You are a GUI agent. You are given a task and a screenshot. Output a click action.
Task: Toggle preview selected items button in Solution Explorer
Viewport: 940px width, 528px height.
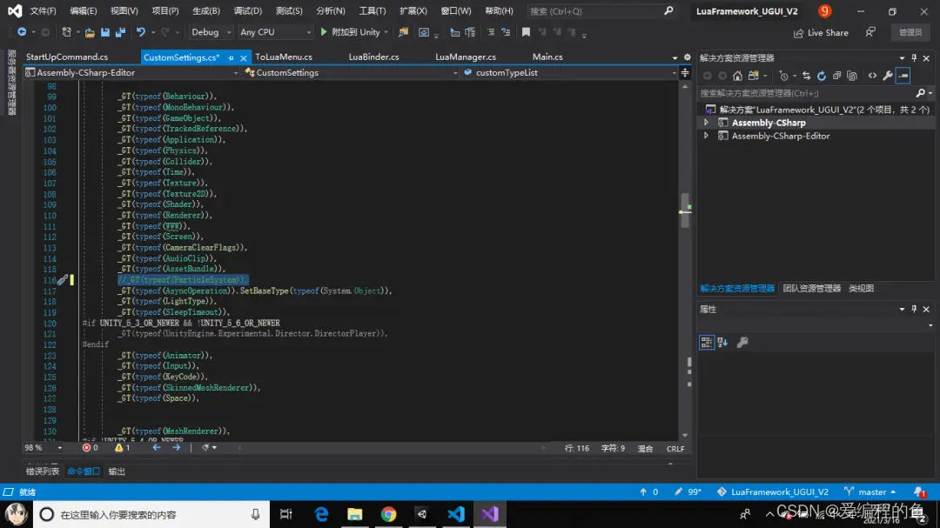(x=903, y=76)
